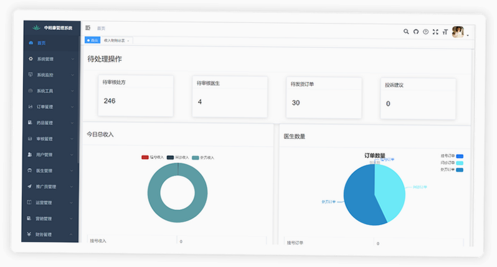Viewport: 497px width, 267px height.
Task: Toggle the 处方订单 legend in pie chart
Action: 452,170
